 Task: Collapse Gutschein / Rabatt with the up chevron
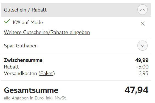142,10
